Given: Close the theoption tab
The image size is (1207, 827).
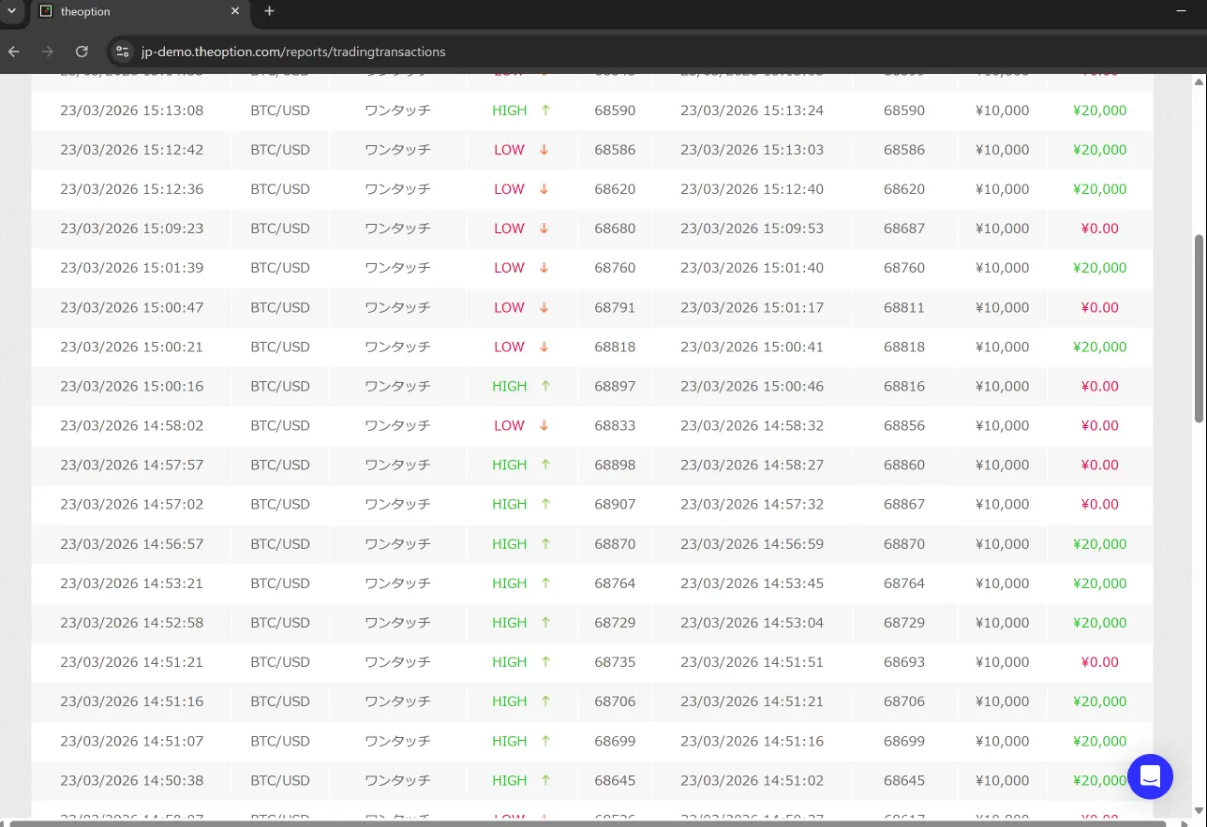Looking at the screenshot, I should click(235, 11).
